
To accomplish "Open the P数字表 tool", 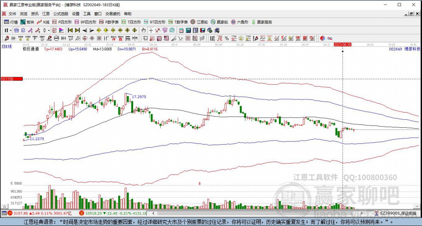I will [x=109, y=22].
